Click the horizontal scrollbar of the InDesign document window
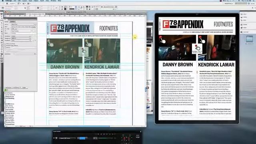Image resolution: width=256 pixels, height=144 pixels. click(x=84, y=126)
